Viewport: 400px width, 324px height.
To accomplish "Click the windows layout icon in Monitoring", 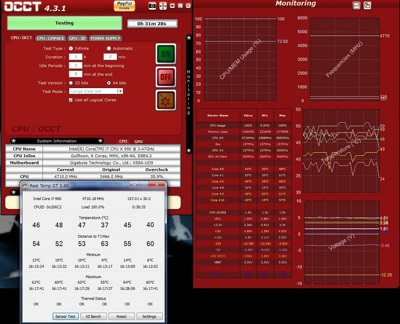I will pos(367,5).
